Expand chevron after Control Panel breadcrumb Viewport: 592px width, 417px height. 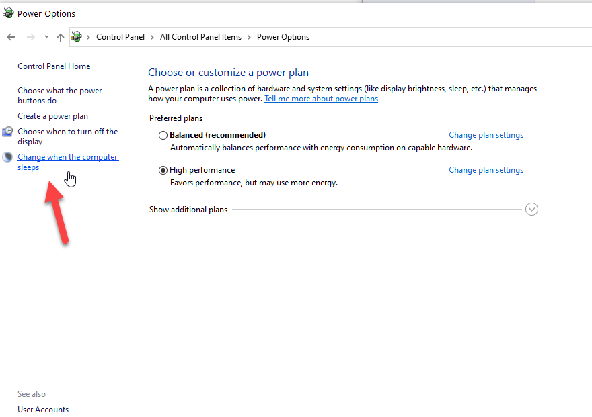tap(152, 37)
